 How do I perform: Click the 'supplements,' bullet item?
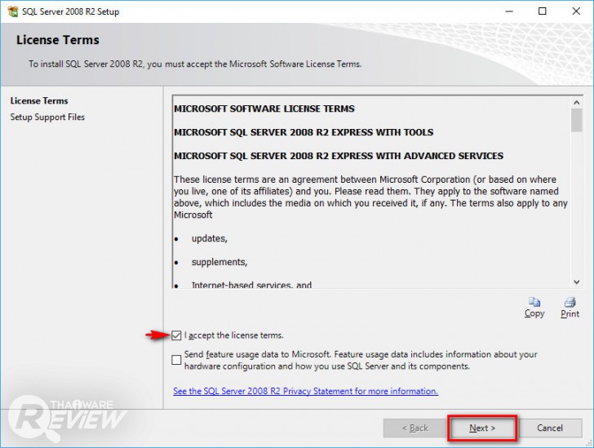pyautogui.click(x=219, y=262)
